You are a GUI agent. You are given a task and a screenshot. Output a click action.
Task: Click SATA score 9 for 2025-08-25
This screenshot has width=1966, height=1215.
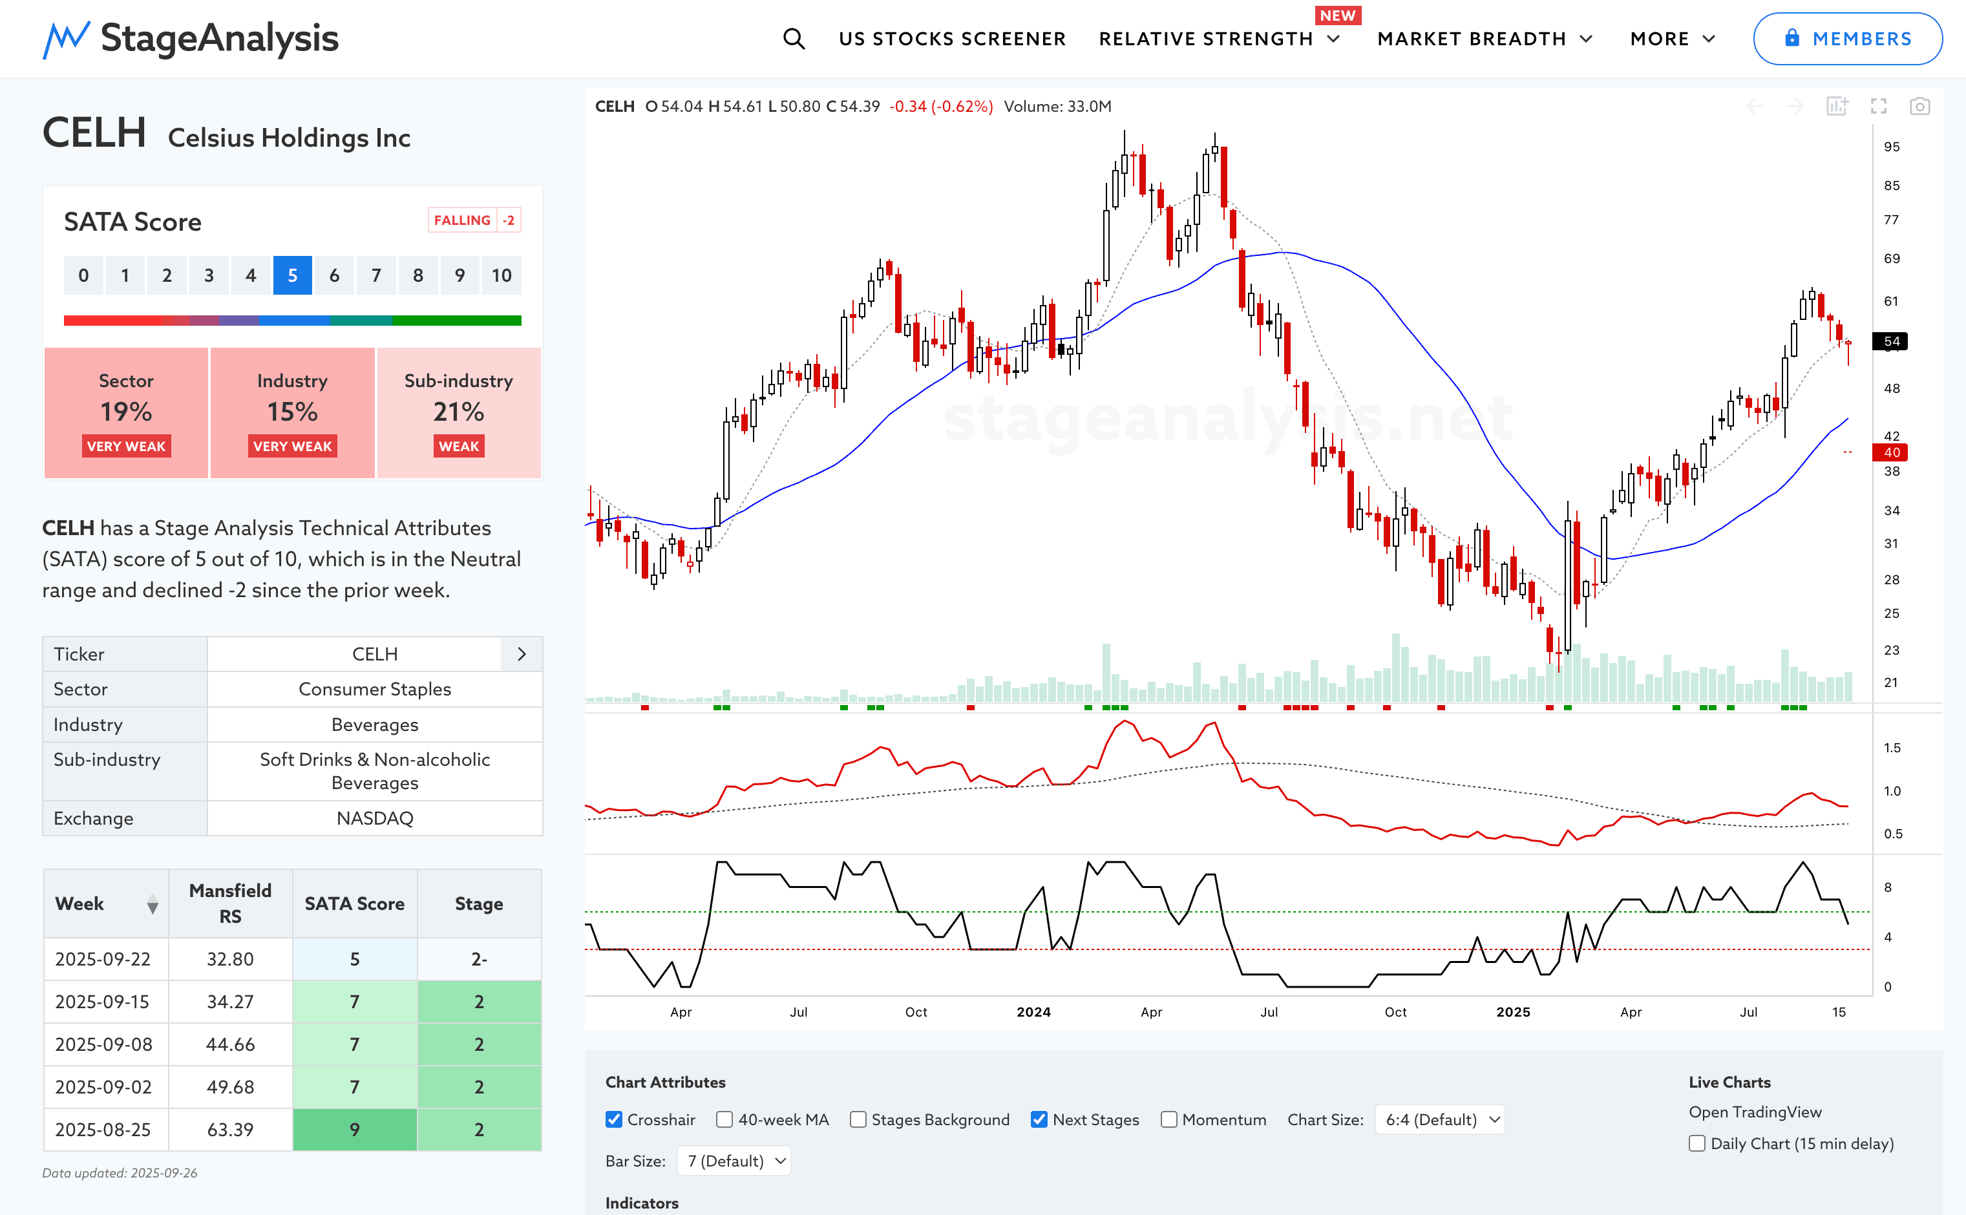pyautogui.click(x=354, y=1130)
